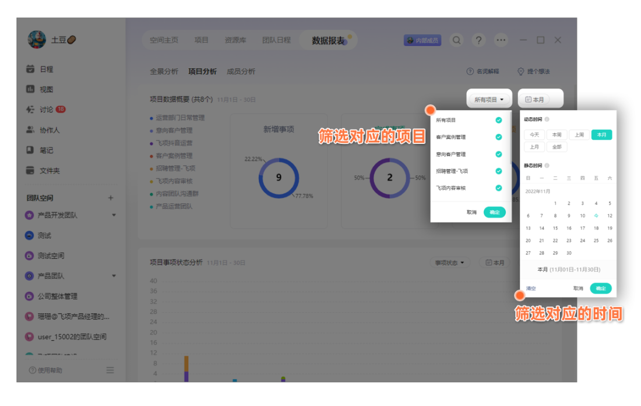Open the three-dots more options icon
The height and width of the screenshot is (406, 641).
tap(501, 40)
